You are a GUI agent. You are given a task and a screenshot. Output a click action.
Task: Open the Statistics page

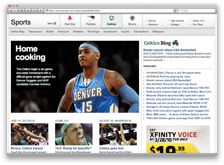tap(78, 31)
